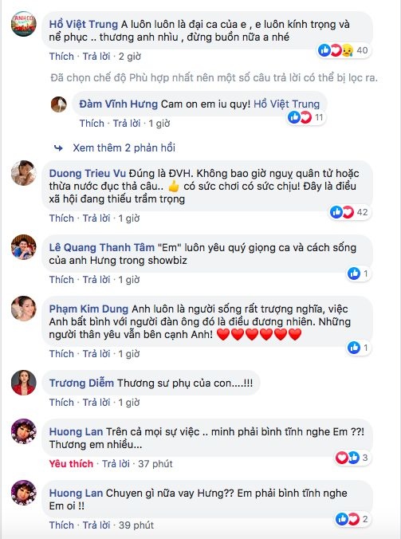Open the tagged Hồ Việt Trung mention link
This screenshot has width=401, height=539.
(x=286, y=104)
